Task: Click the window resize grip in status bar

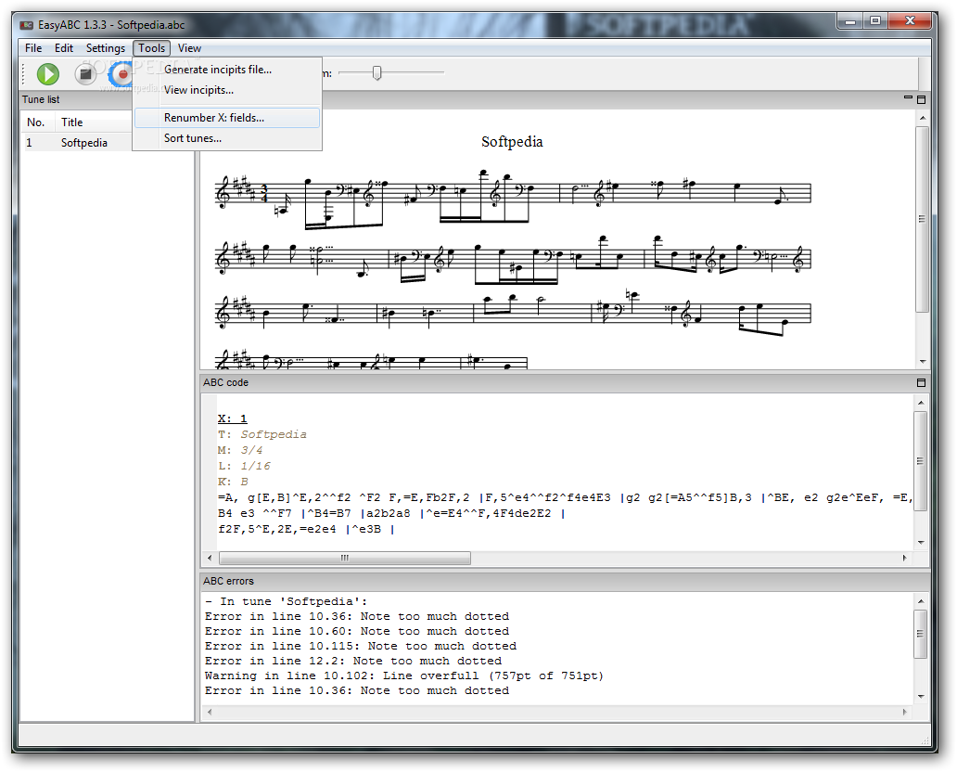Action: pos(924,741)
